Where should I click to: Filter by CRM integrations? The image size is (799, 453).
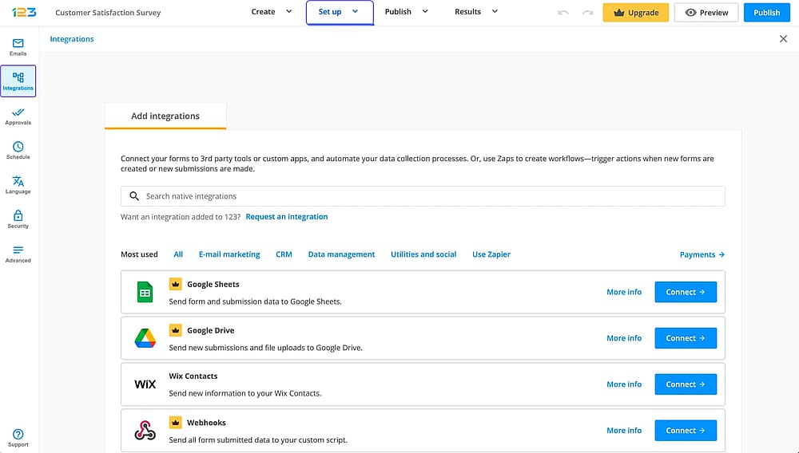click(284, 254)
